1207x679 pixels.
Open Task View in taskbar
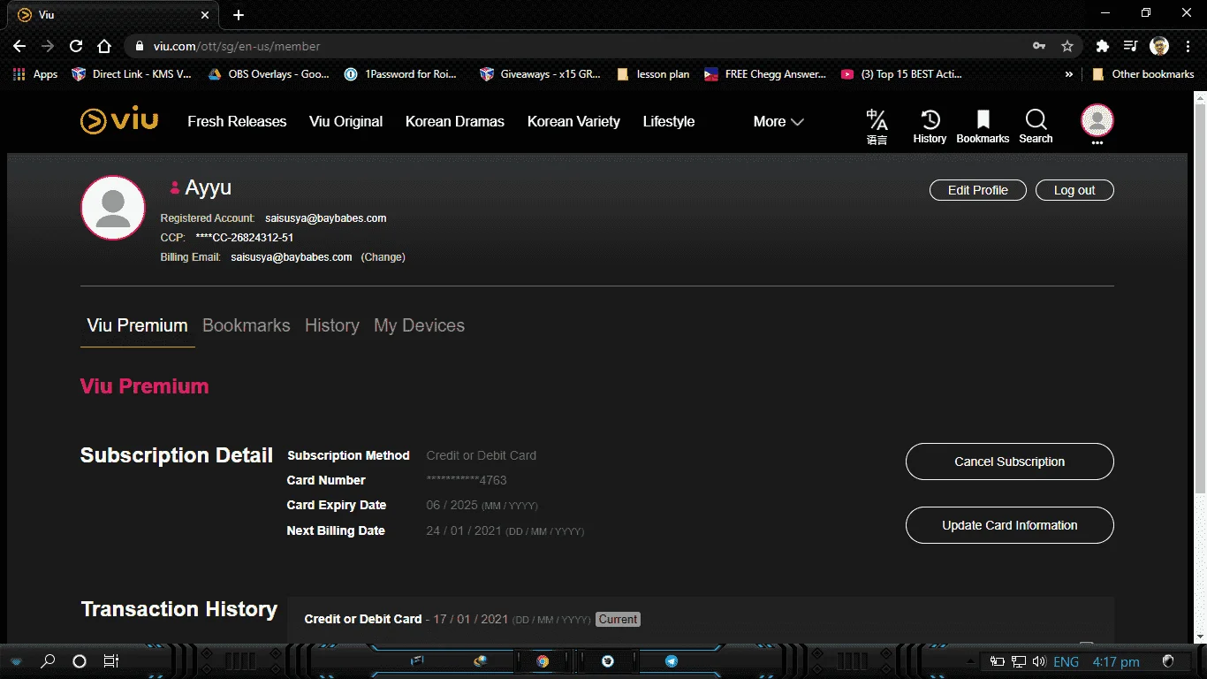(x=110, y=661)
